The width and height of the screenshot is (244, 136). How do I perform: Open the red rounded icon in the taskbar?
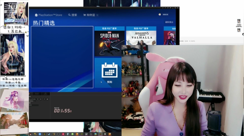pos(63,134)
